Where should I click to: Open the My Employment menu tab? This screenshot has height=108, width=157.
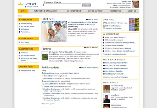click(x=74, y=11)
